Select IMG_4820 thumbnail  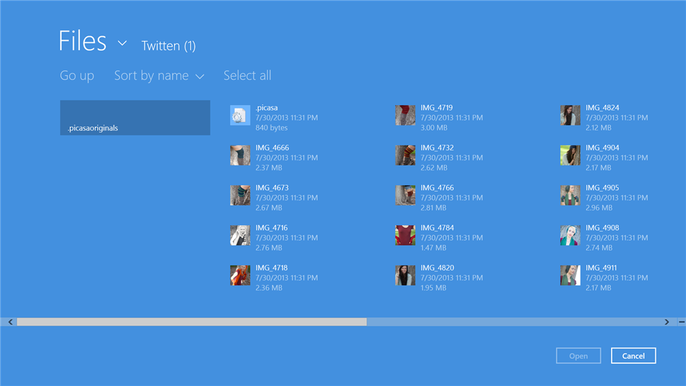point(405,275)
